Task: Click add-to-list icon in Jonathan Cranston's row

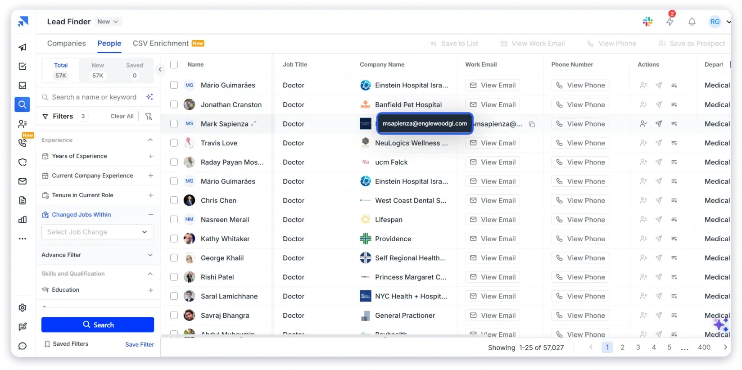Action: (674, 104)
